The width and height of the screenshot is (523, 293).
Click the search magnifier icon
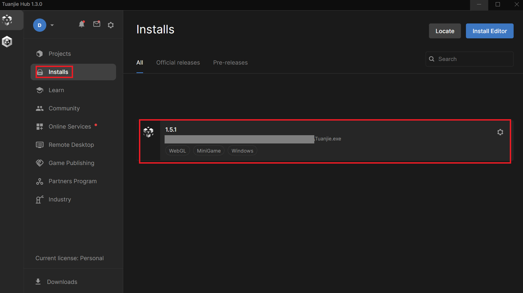point(432,59)
